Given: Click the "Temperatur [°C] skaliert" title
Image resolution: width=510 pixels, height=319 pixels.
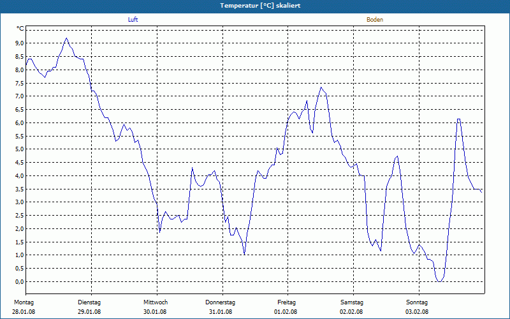Looking at the screenshot, I should 260,6.
